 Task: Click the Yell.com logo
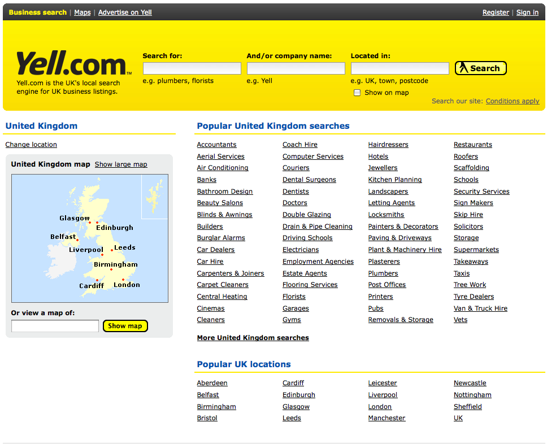(74, 63)
